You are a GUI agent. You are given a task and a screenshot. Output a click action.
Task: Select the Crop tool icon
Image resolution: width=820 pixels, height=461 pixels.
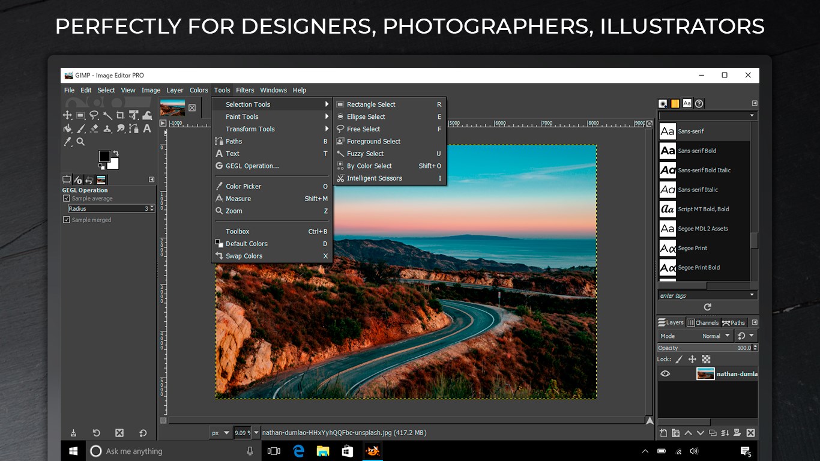point(120,115)
